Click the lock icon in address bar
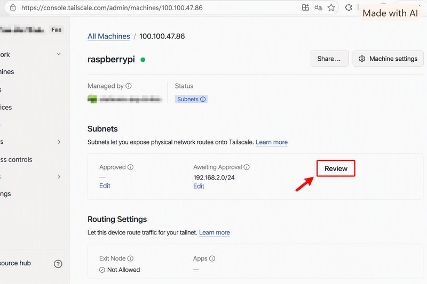This screenshot has width=427, height=284. click(13, 7)
